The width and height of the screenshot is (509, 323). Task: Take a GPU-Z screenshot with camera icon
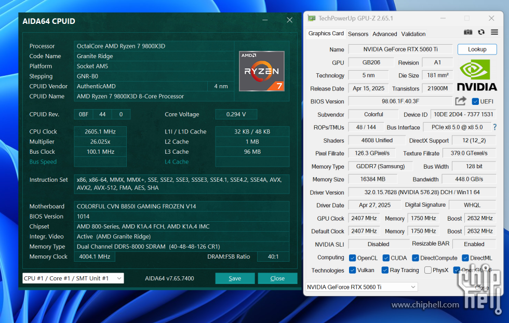[x=468, y=32]
